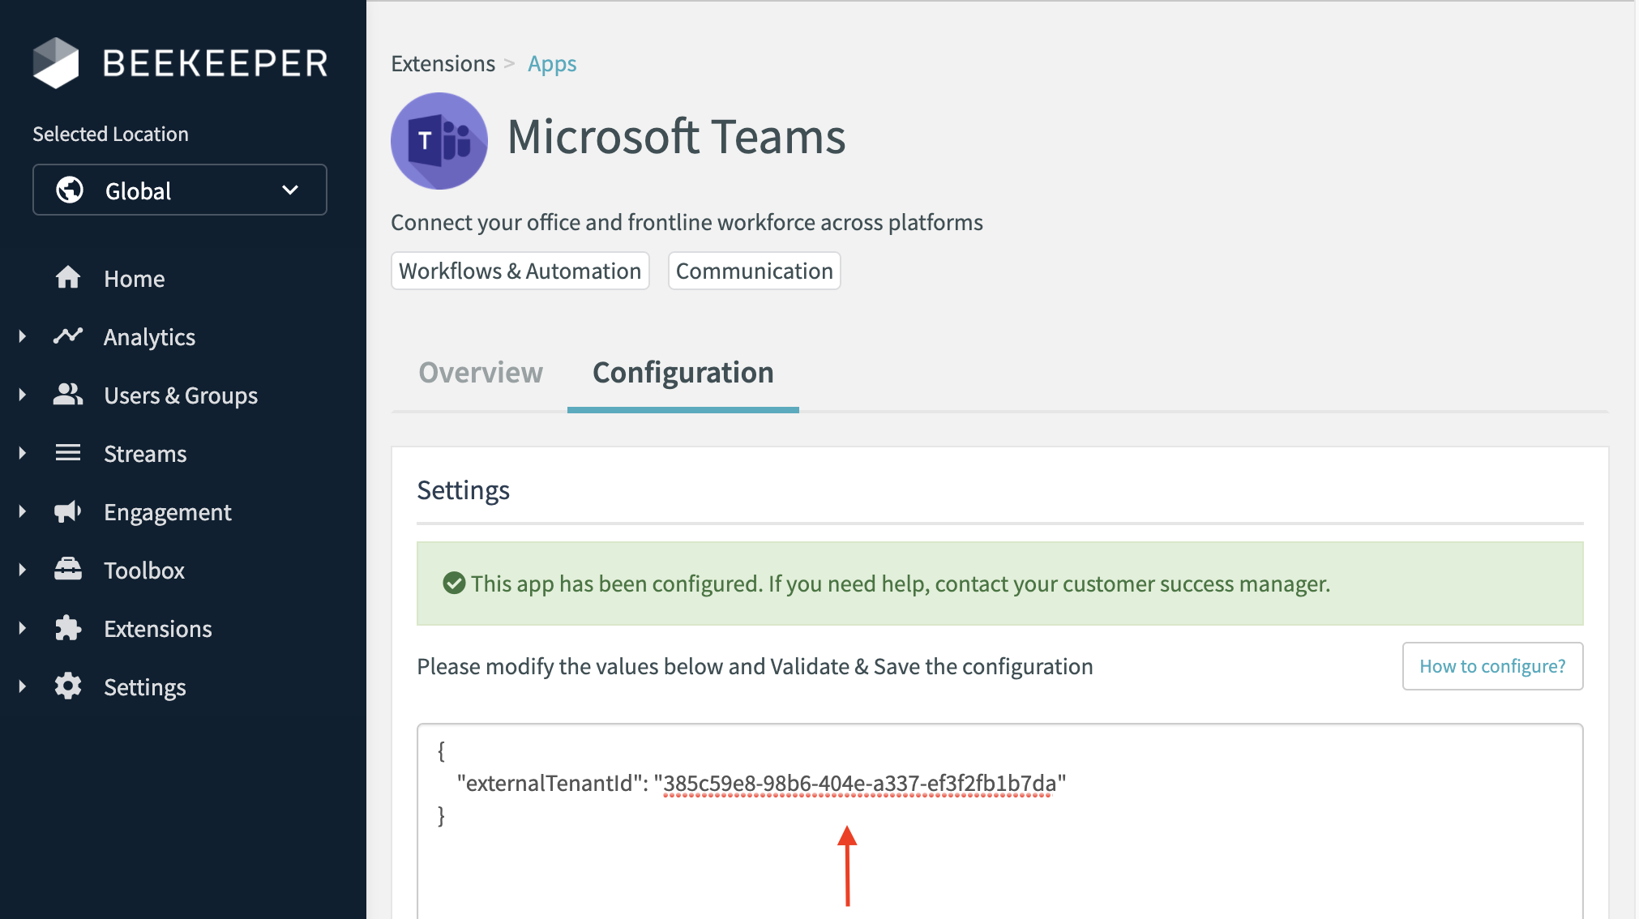Click the Workflows & Automation tag
The image size is (1639, 919).
(520, 271)
